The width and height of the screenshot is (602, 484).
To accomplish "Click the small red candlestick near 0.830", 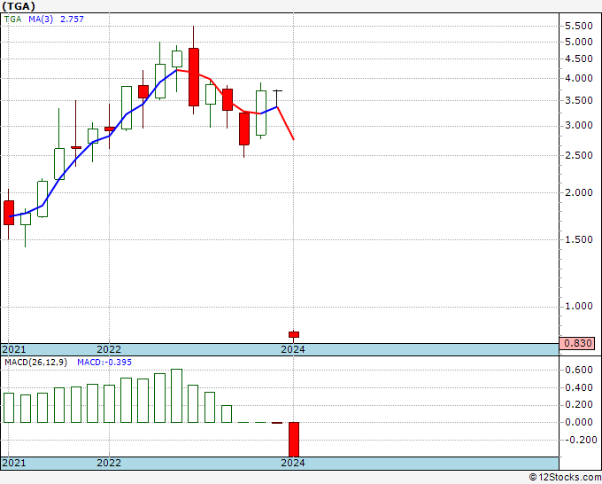I will point(294,335).
